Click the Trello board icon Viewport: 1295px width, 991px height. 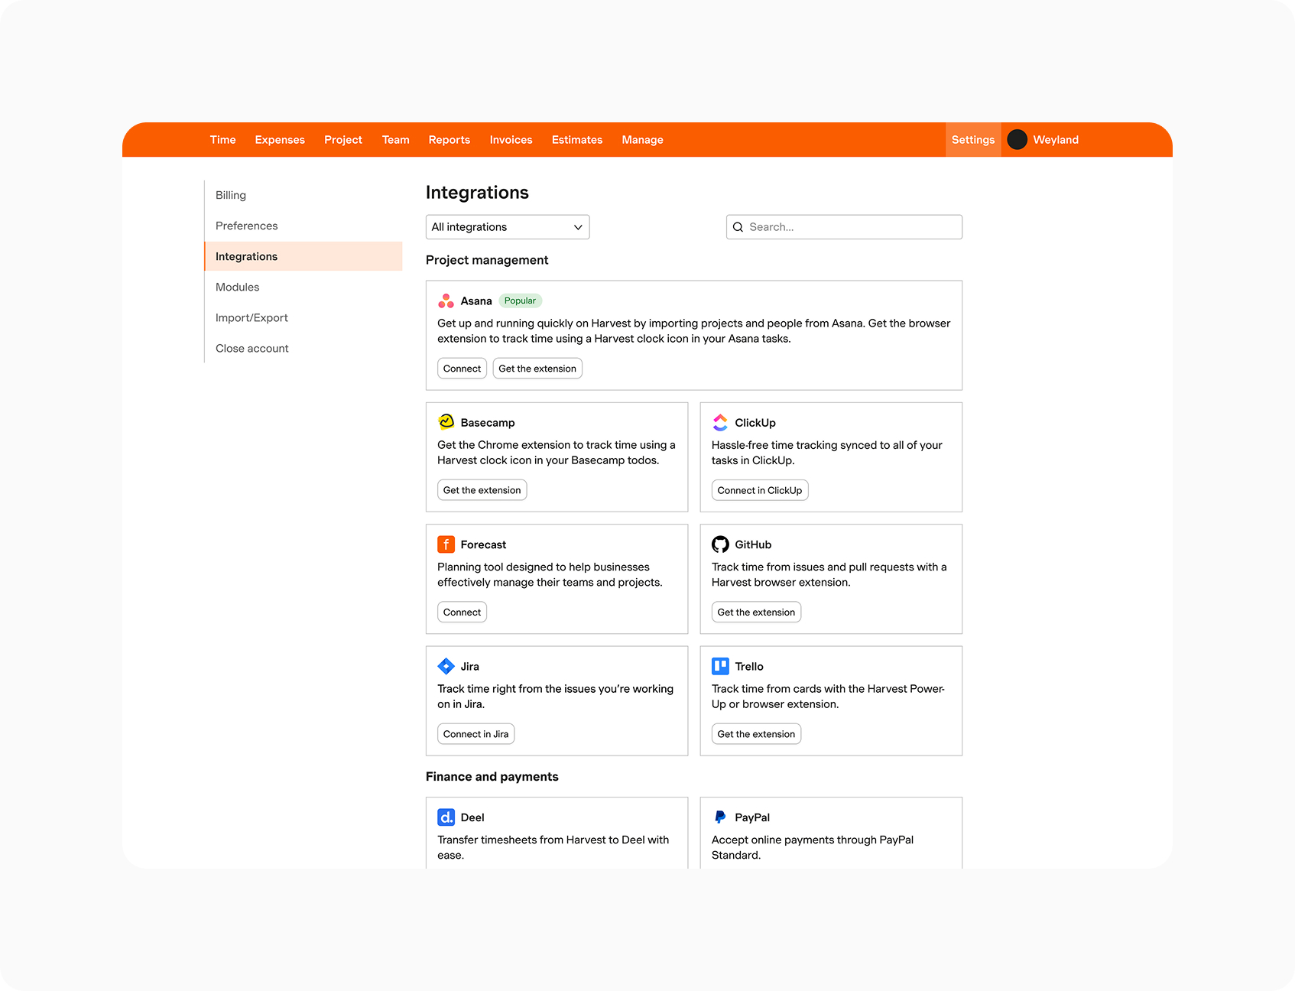pyautogui.click(x=720, y=666)
